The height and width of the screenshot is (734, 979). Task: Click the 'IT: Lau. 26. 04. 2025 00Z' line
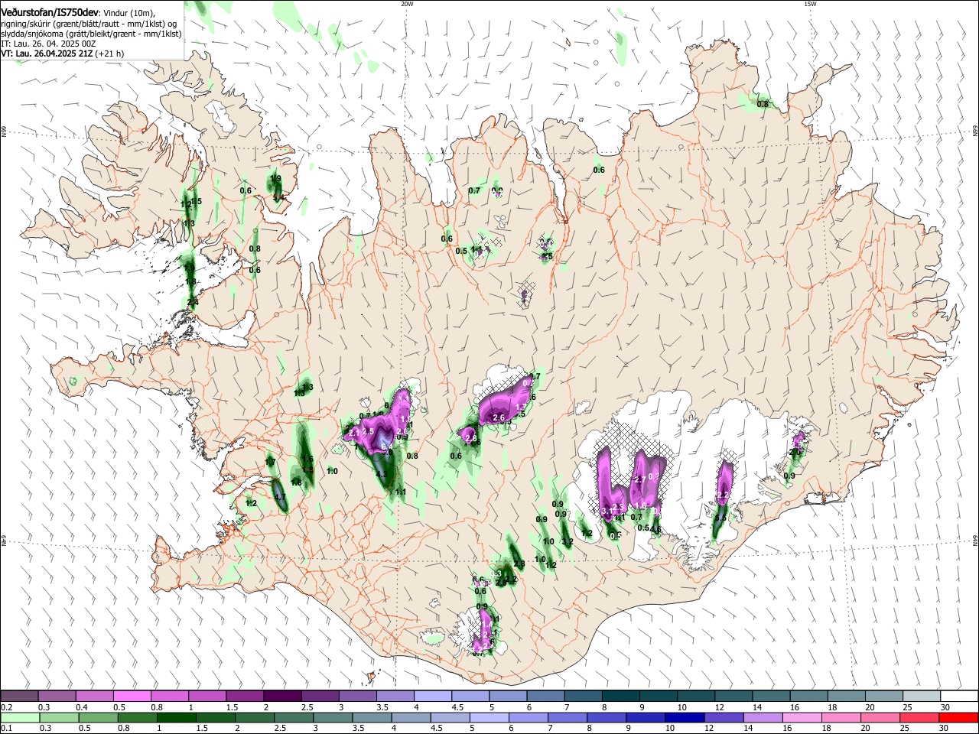click(48, 44)
